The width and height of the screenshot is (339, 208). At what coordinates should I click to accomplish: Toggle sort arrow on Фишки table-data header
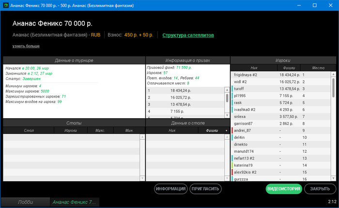tap(226, 131)
